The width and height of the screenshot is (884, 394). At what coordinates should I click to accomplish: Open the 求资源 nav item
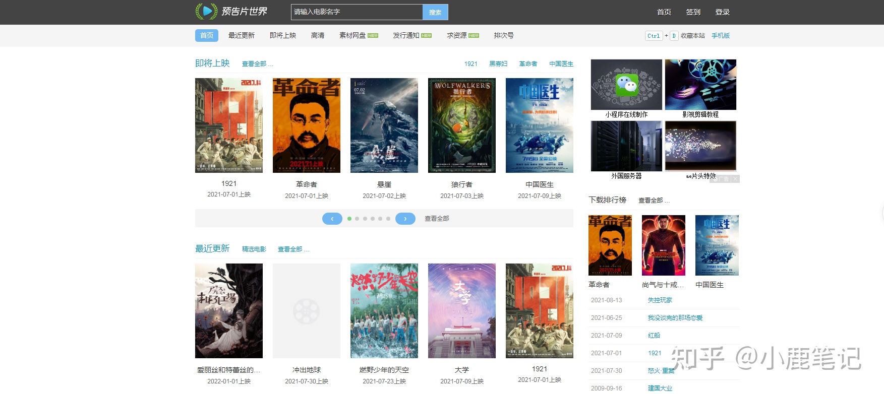[x=463, y=35]
